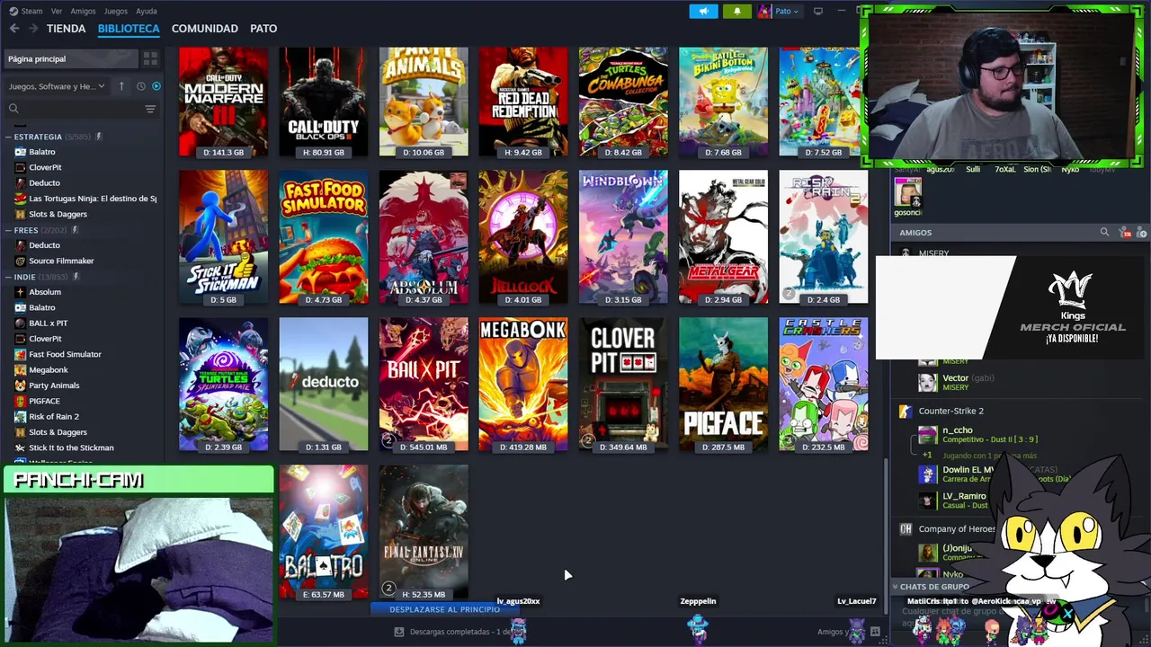The image size is (1151, 647).
Task: Click DESPLAZARSE AL PRINCIPIO button
Action: 444,609
